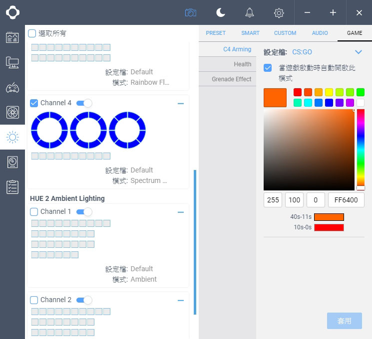The image size is (372, 339).
Task: Click the Ambient mode text in Channel 1
Action: pos(143,279)
